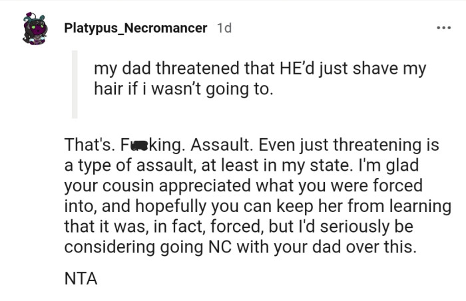This screenshot has height=301, width=466.
Task: Click the "NTA" verdict text
Action: click(81, 279)
